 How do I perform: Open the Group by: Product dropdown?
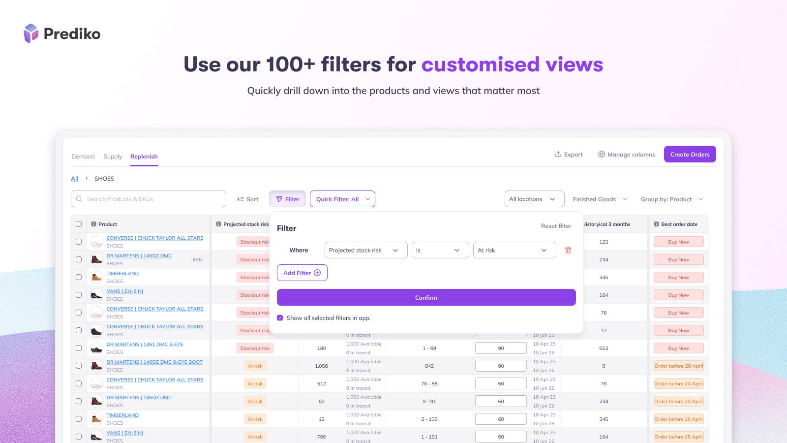point(672,199)
